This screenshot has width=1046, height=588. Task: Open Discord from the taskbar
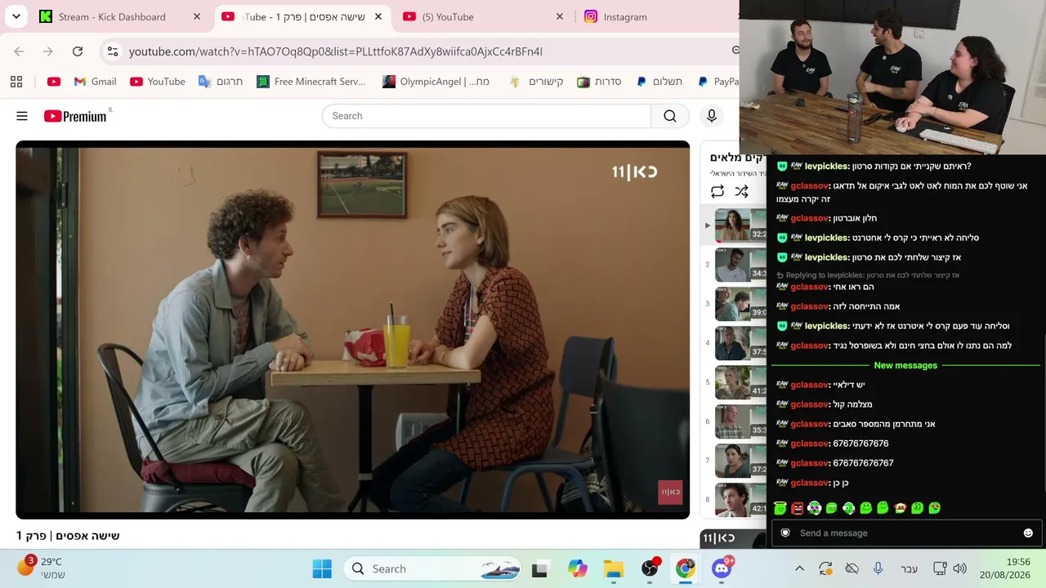722,569
